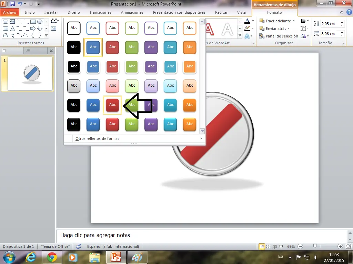This screenshot has width=353, height=264.
Task: Select the Right Brace shape
Action: click(40, 35)
